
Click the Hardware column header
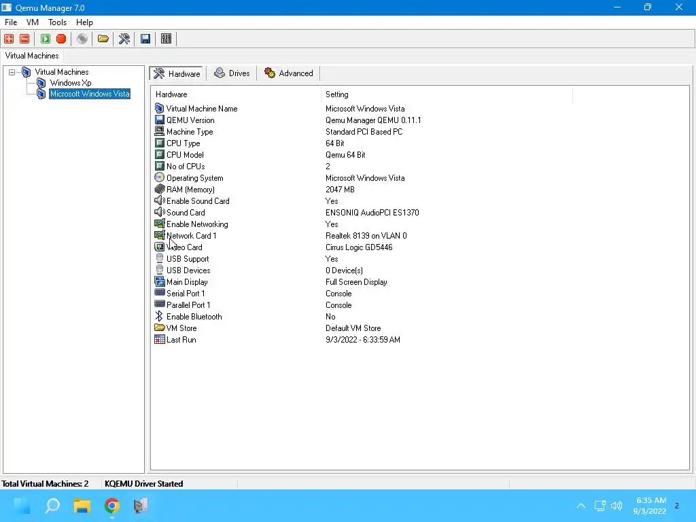pos(236,94)
